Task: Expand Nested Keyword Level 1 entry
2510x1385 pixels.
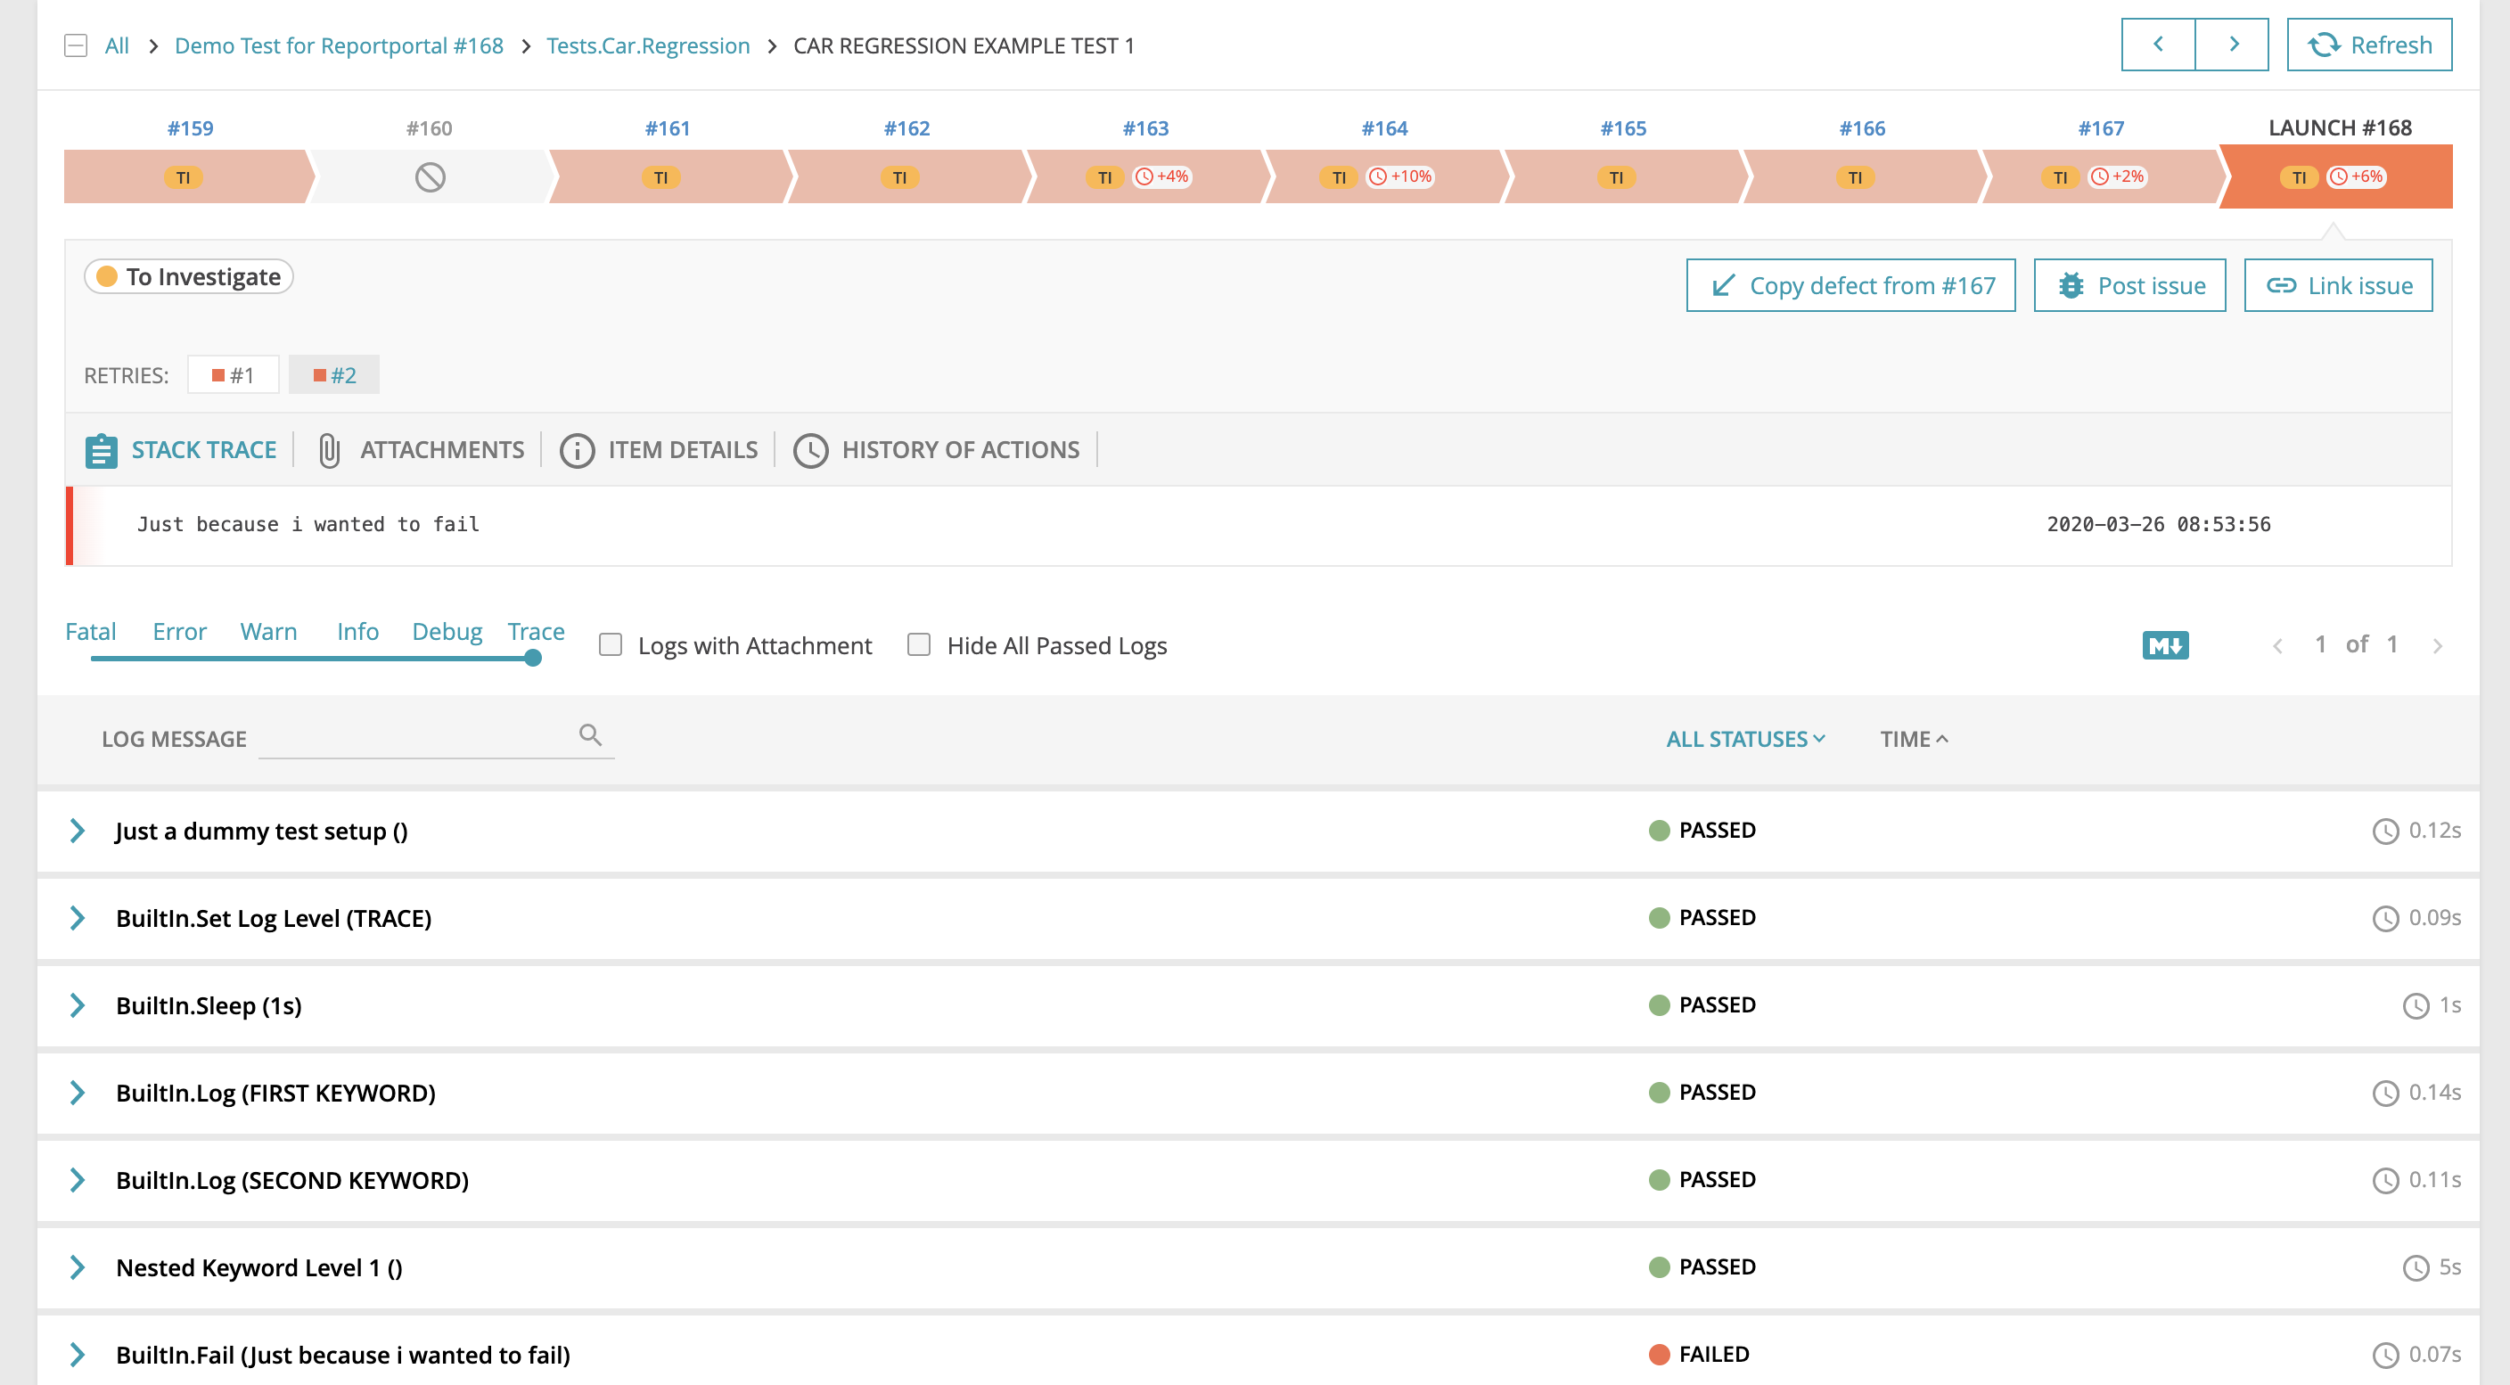Action: (78, 1267)
